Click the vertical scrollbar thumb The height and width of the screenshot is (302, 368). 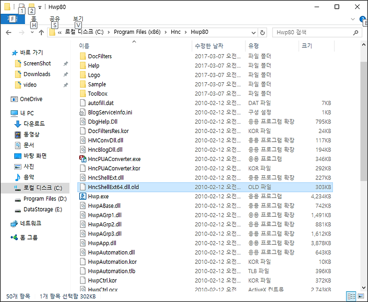click(x=363, y=121)
